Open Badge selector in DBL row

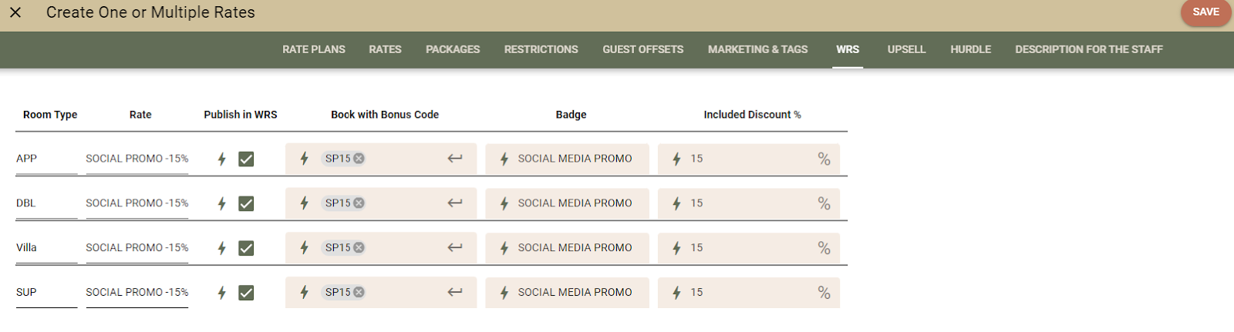575,203
